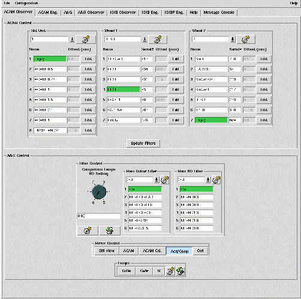The height and width of the screenshot is (299, 301).
Task: Select the Acq/Comp mirror toggle
Action: coord(179,251)
